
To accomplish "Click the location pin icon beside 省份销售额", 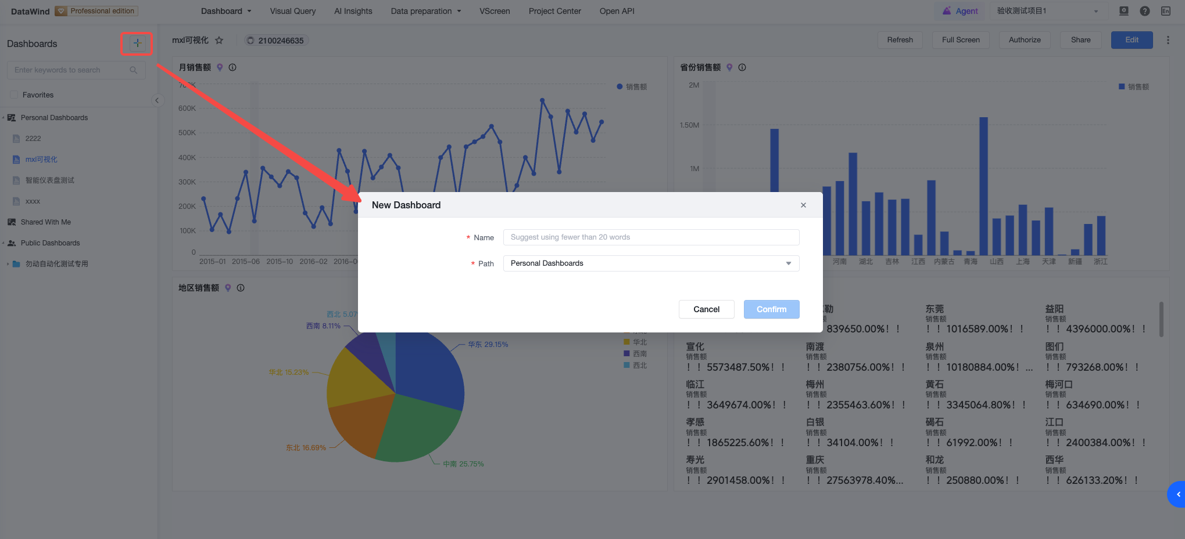I will click(x=729, y=67).
